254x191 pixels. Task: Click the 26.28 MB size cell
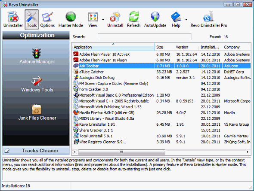[164, 113]
